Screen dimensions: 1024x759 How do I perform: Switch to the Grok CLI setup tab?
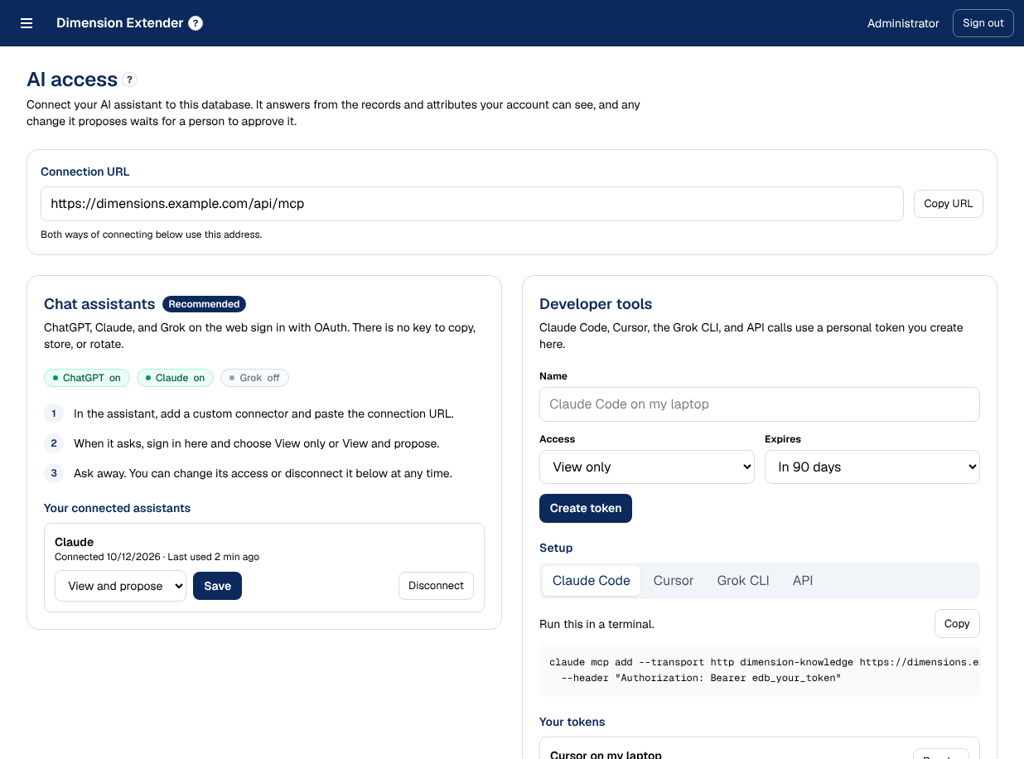(x=743, y=581)
